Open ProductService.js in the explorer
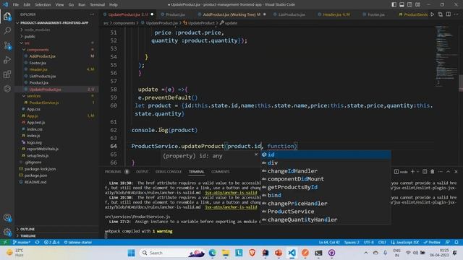This screenshot has width=463, height=260. [44, 103]
